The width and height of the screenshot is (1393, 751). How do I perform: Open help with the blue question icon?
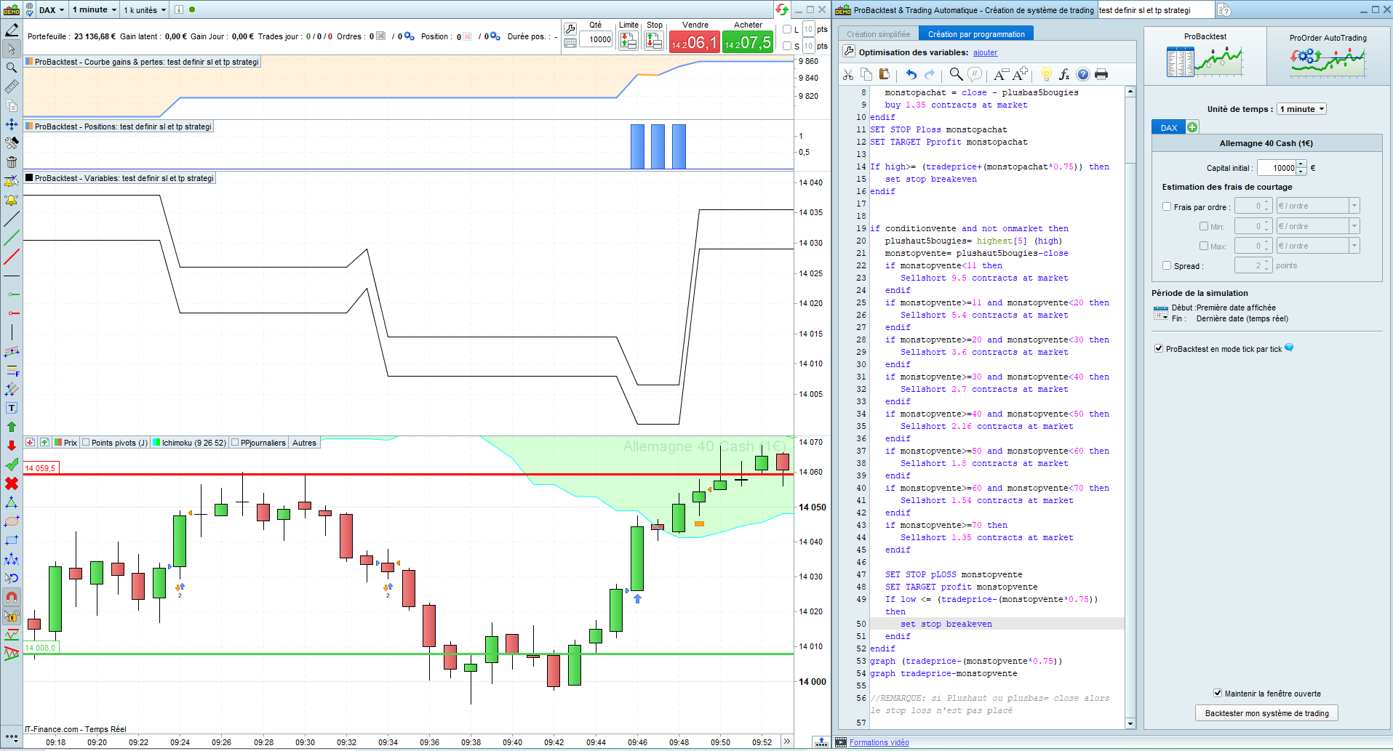1083,74
